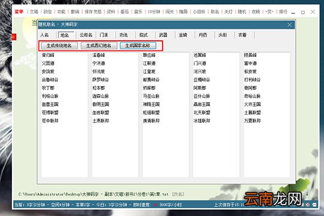Switch to 夜晚 mode in the toolbar

pyautogui.click(x=256, y=11)
